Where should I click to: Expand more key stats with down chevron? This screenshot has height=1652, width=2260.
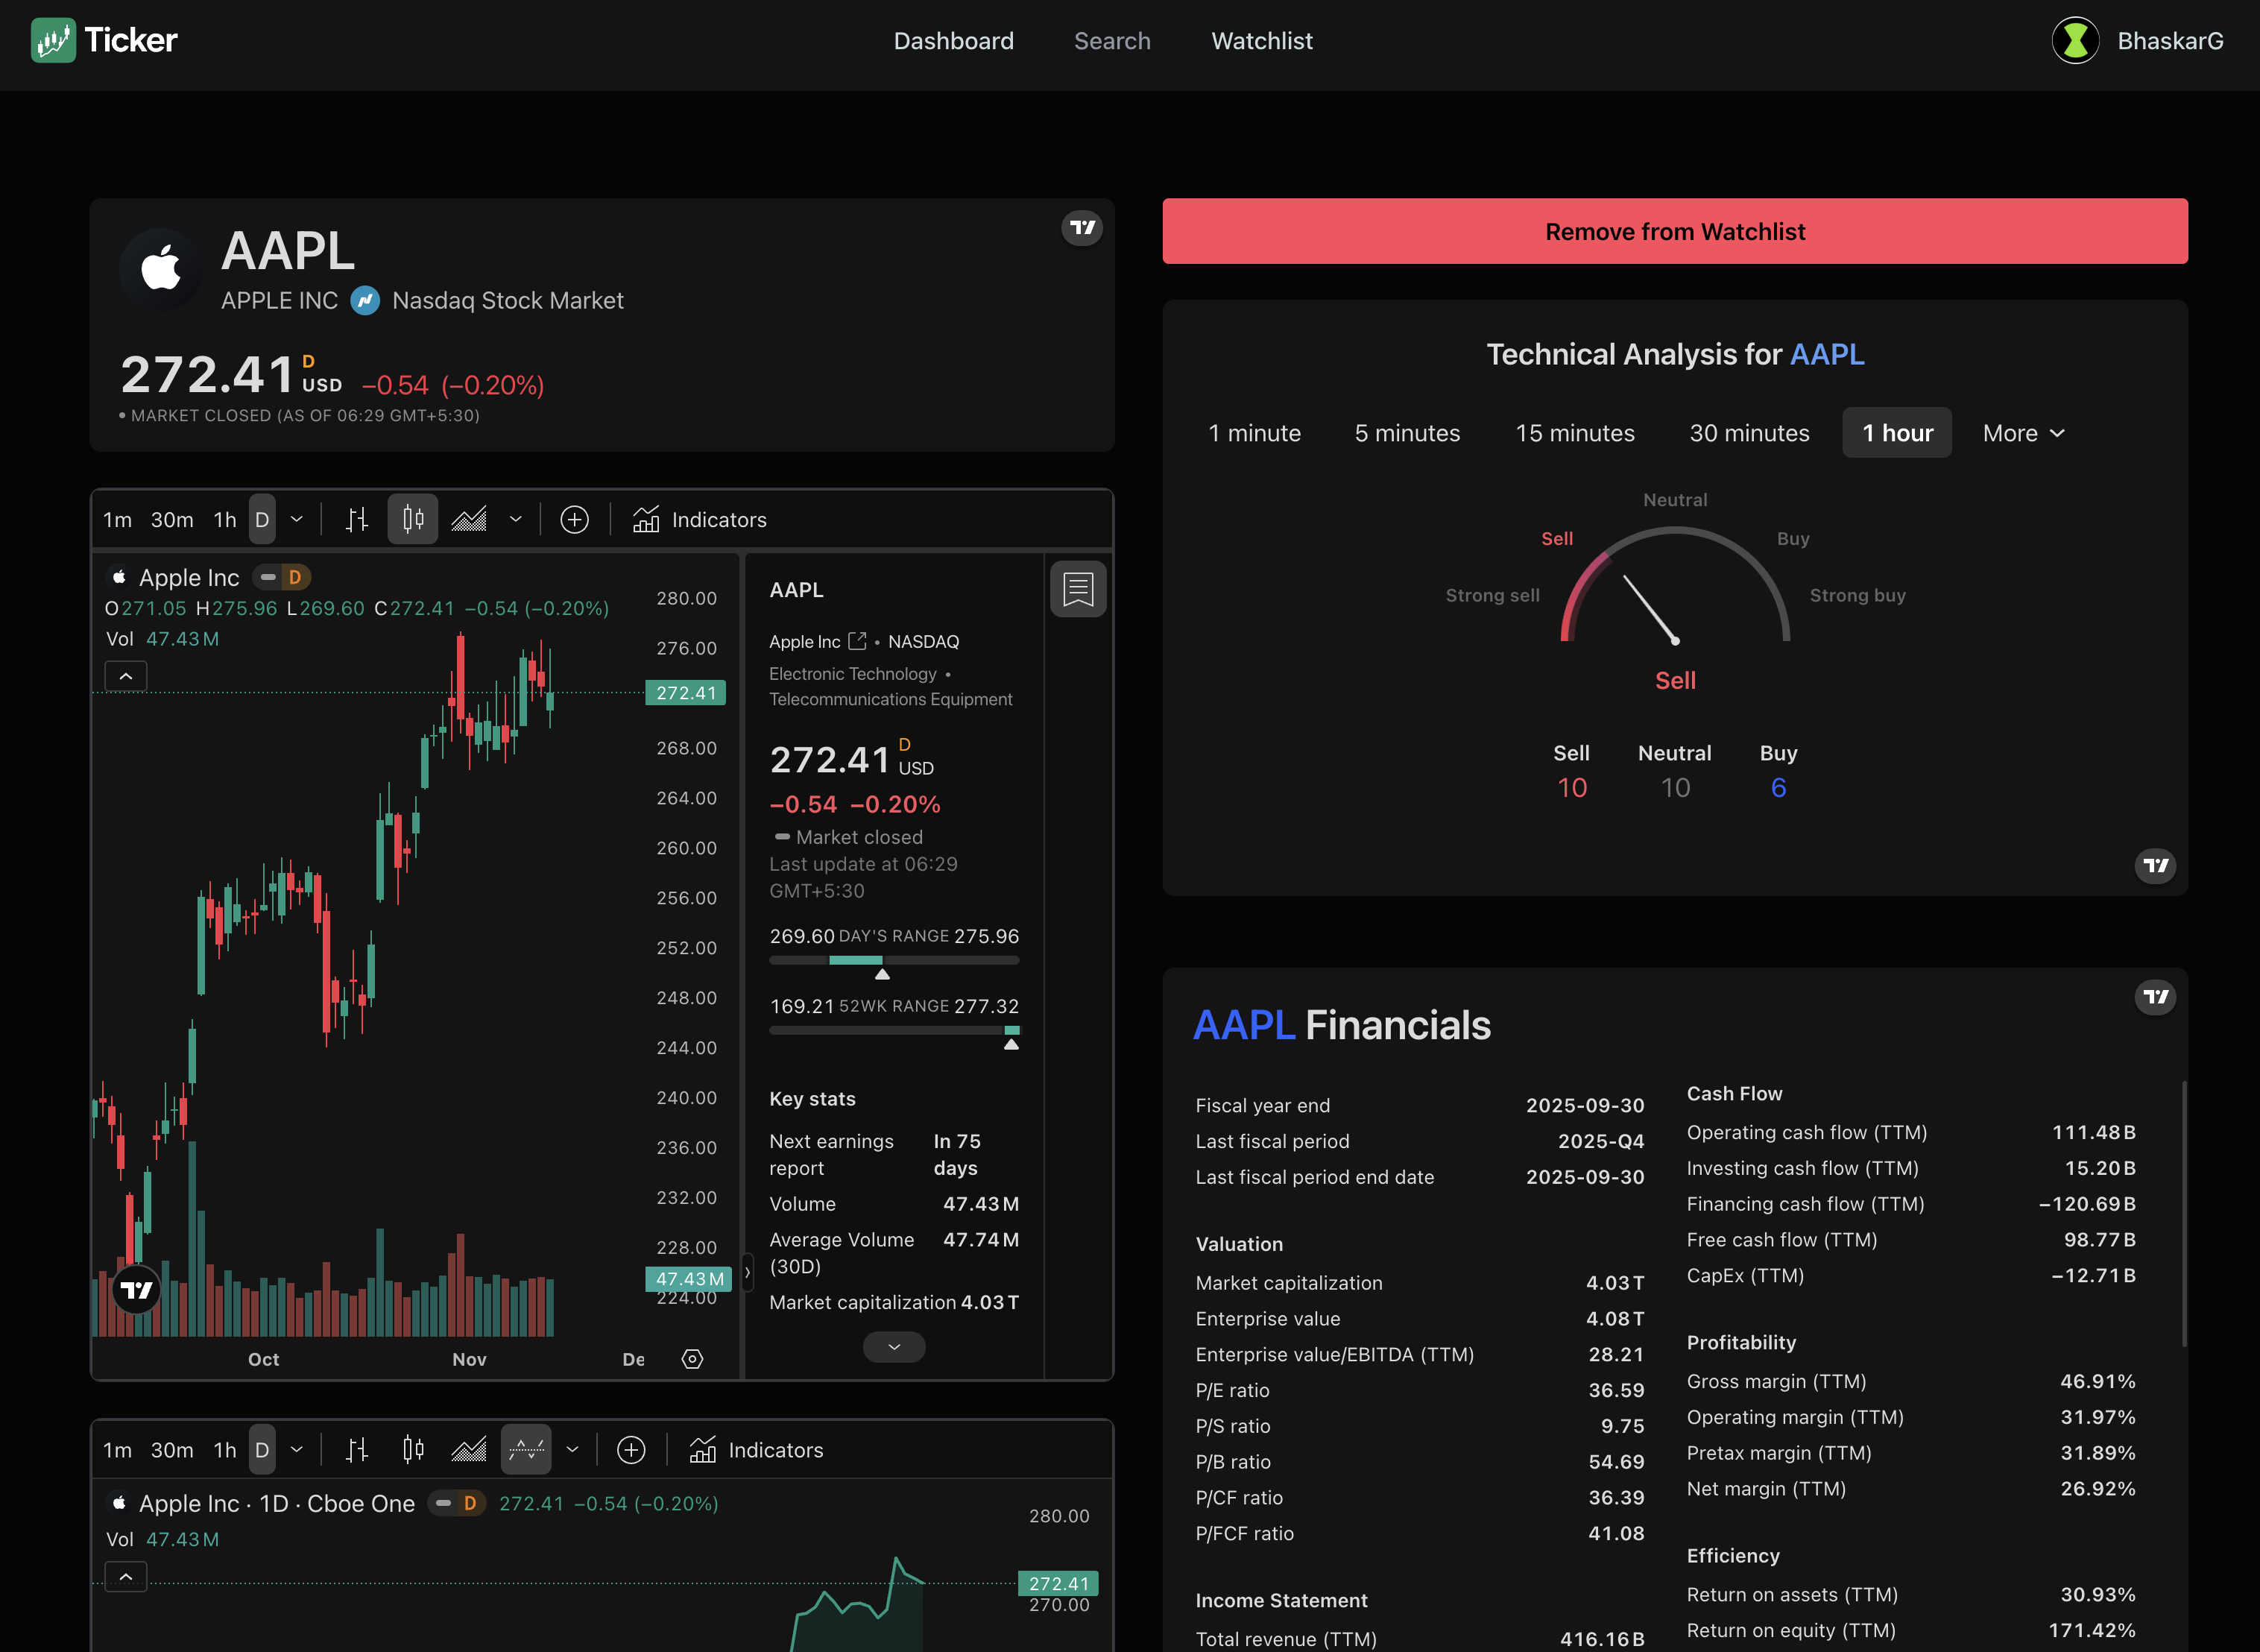point(894,1347)
